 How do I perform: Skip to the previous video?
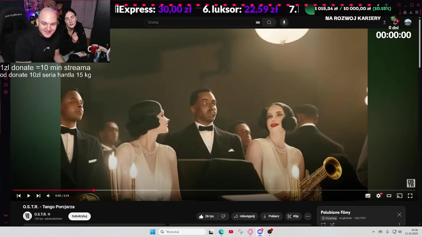click(x=19, y=196)
